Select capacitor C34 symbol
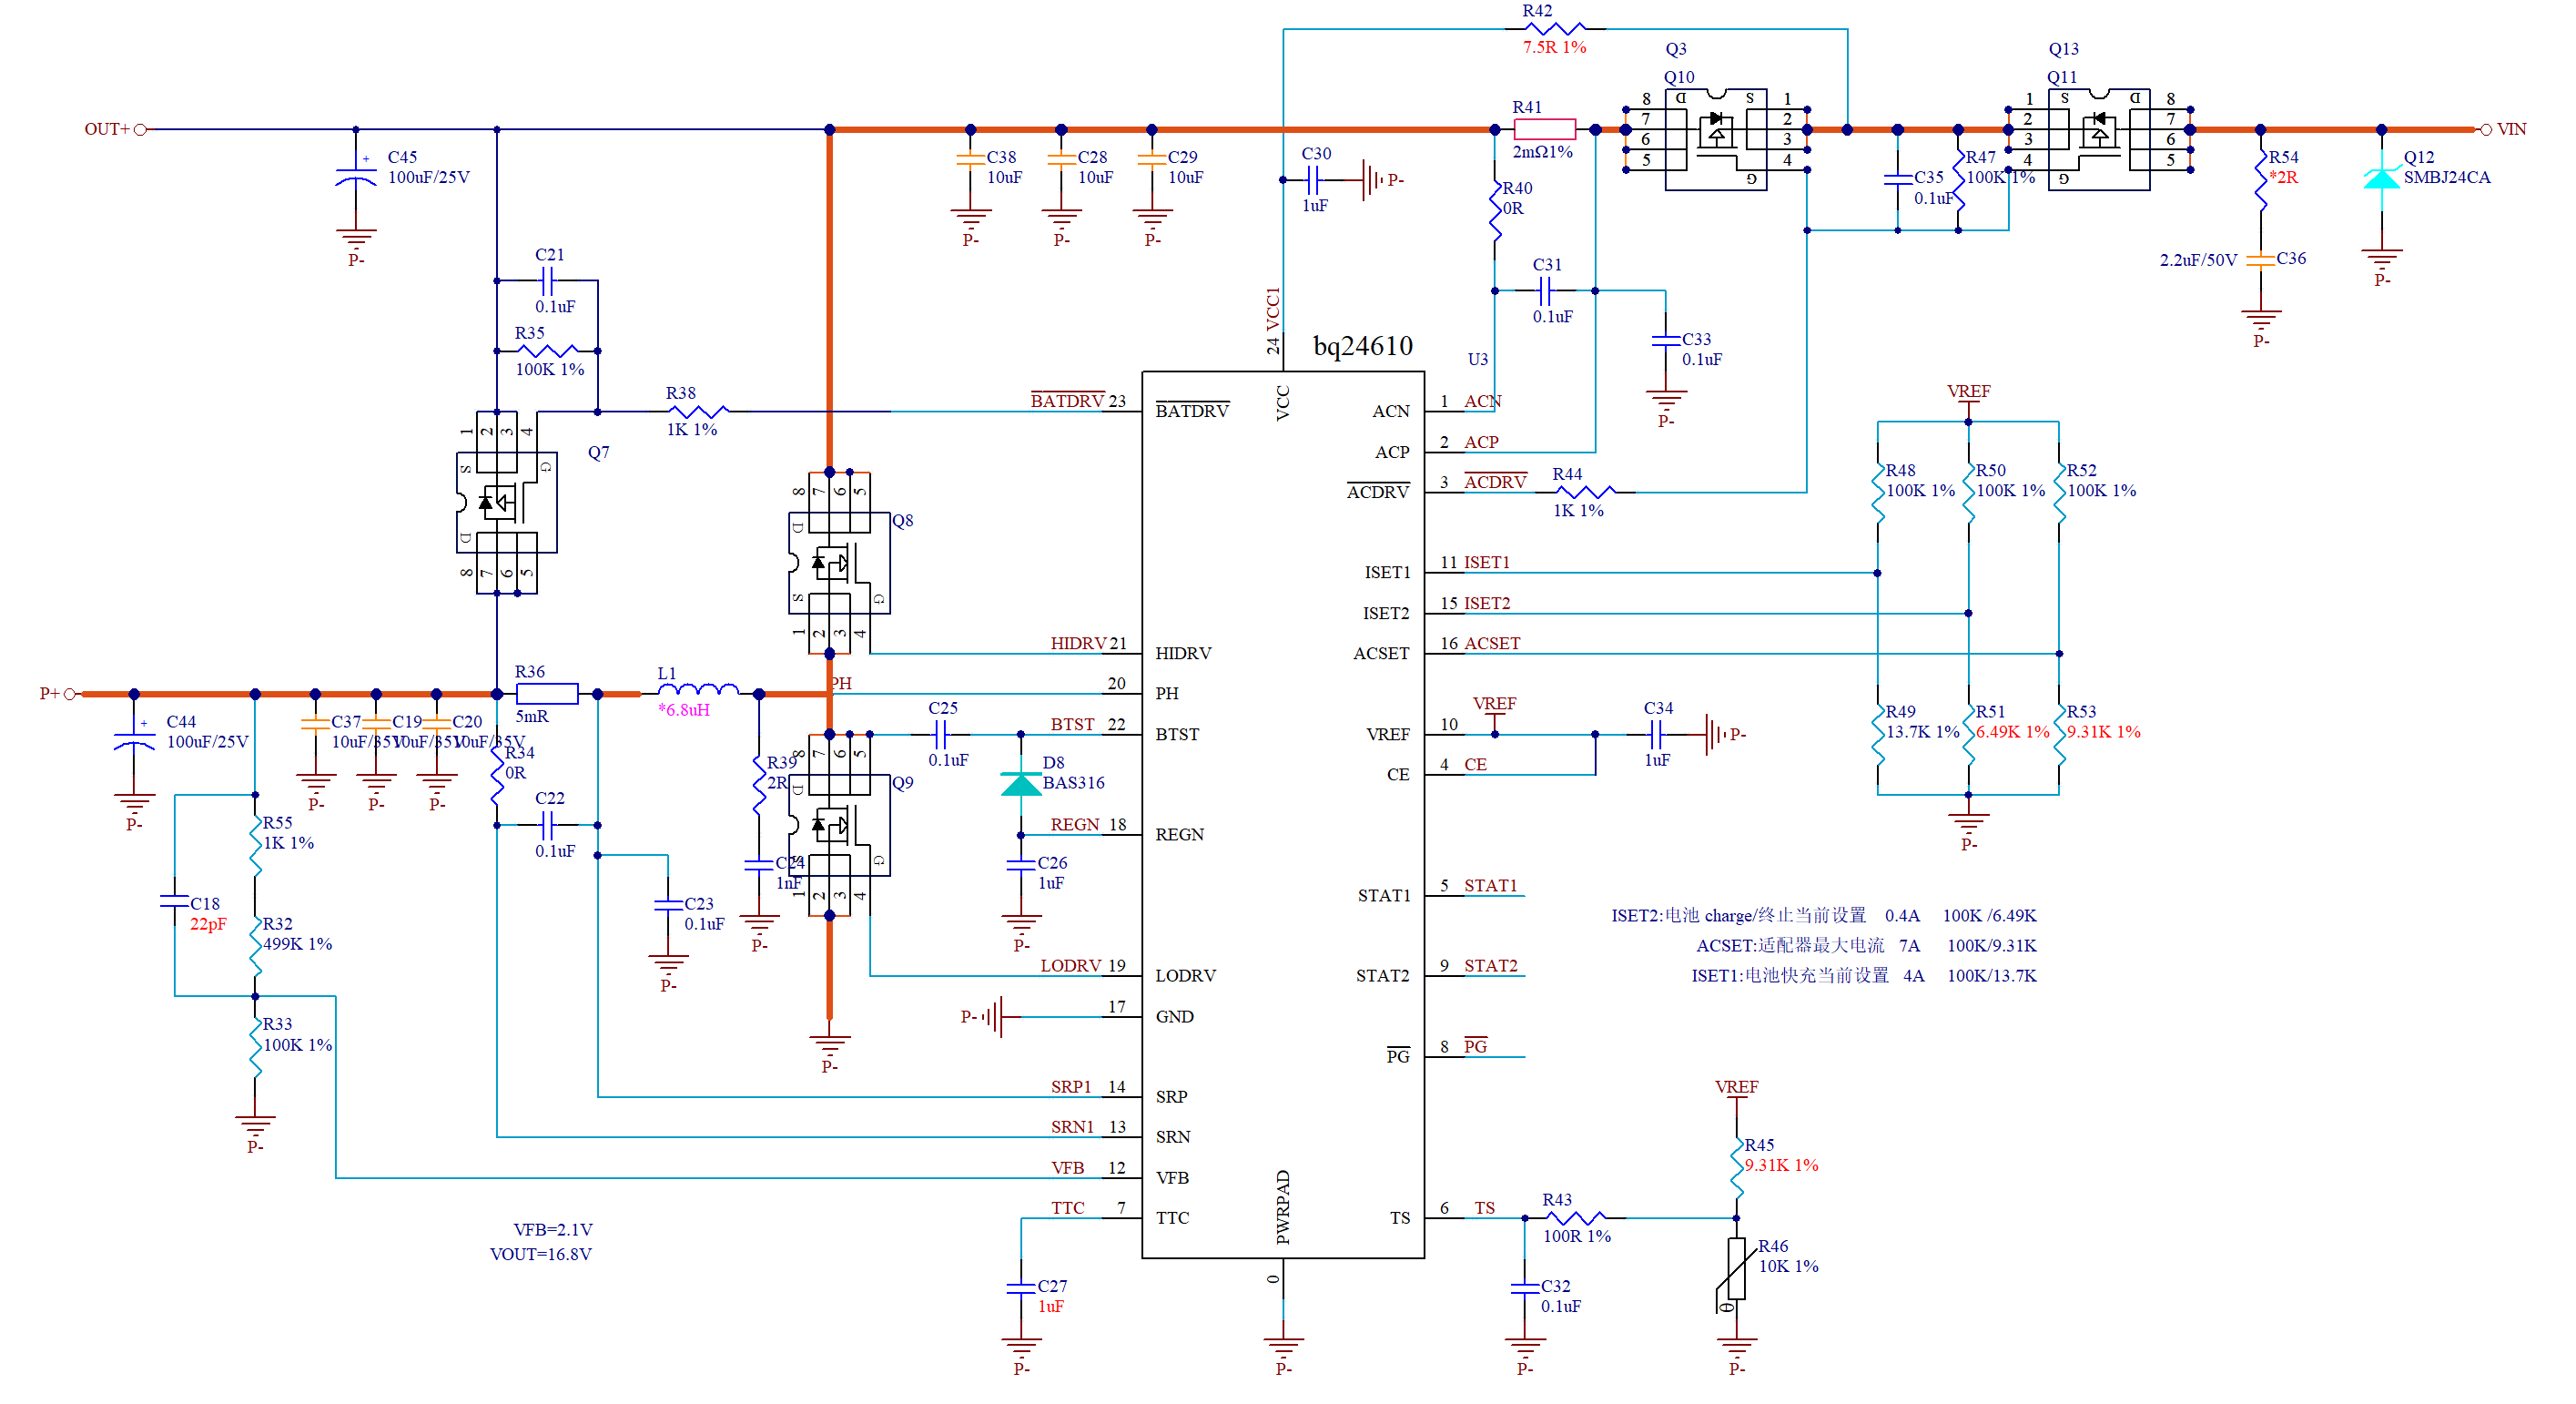This screenshot has height=1404, width=2576. 1656,735
